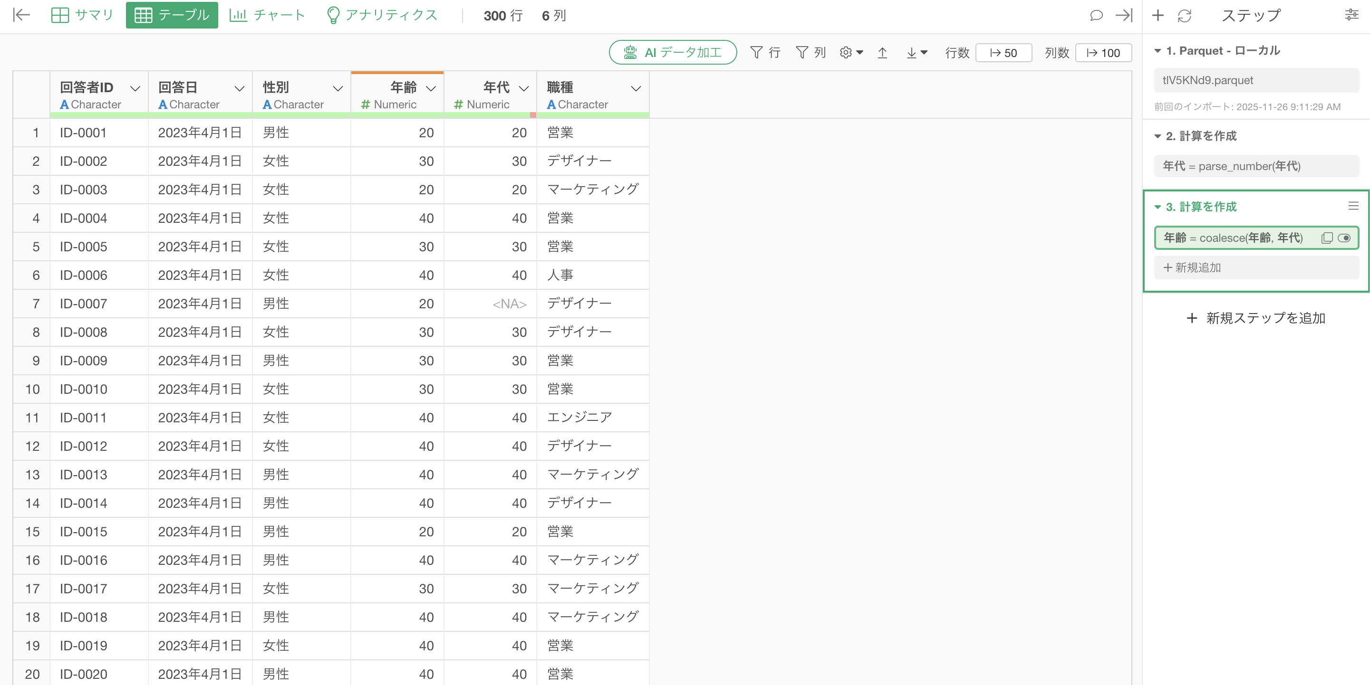1370x685 pixels.
Task: Click the plus icon to add step
Action: (x=1157, y=15)
